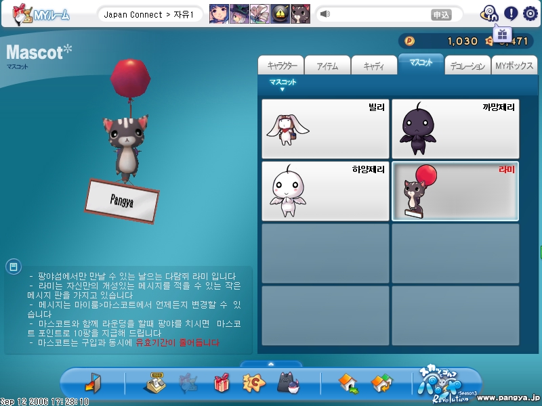Select the 까망체리 black mascot
The image size is (542, 406).
click(455, 129)
